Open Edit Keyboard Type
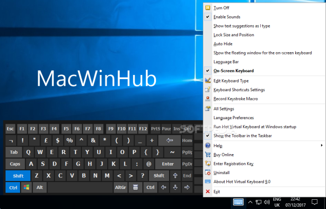Viewport: 326px width, 209px height. point(264,81)
